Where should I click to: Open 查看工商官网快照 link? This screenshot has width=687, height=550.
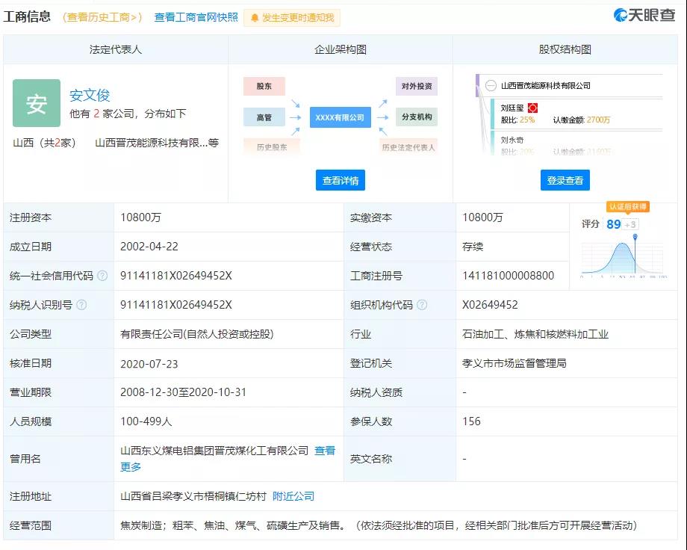point(196,17)
